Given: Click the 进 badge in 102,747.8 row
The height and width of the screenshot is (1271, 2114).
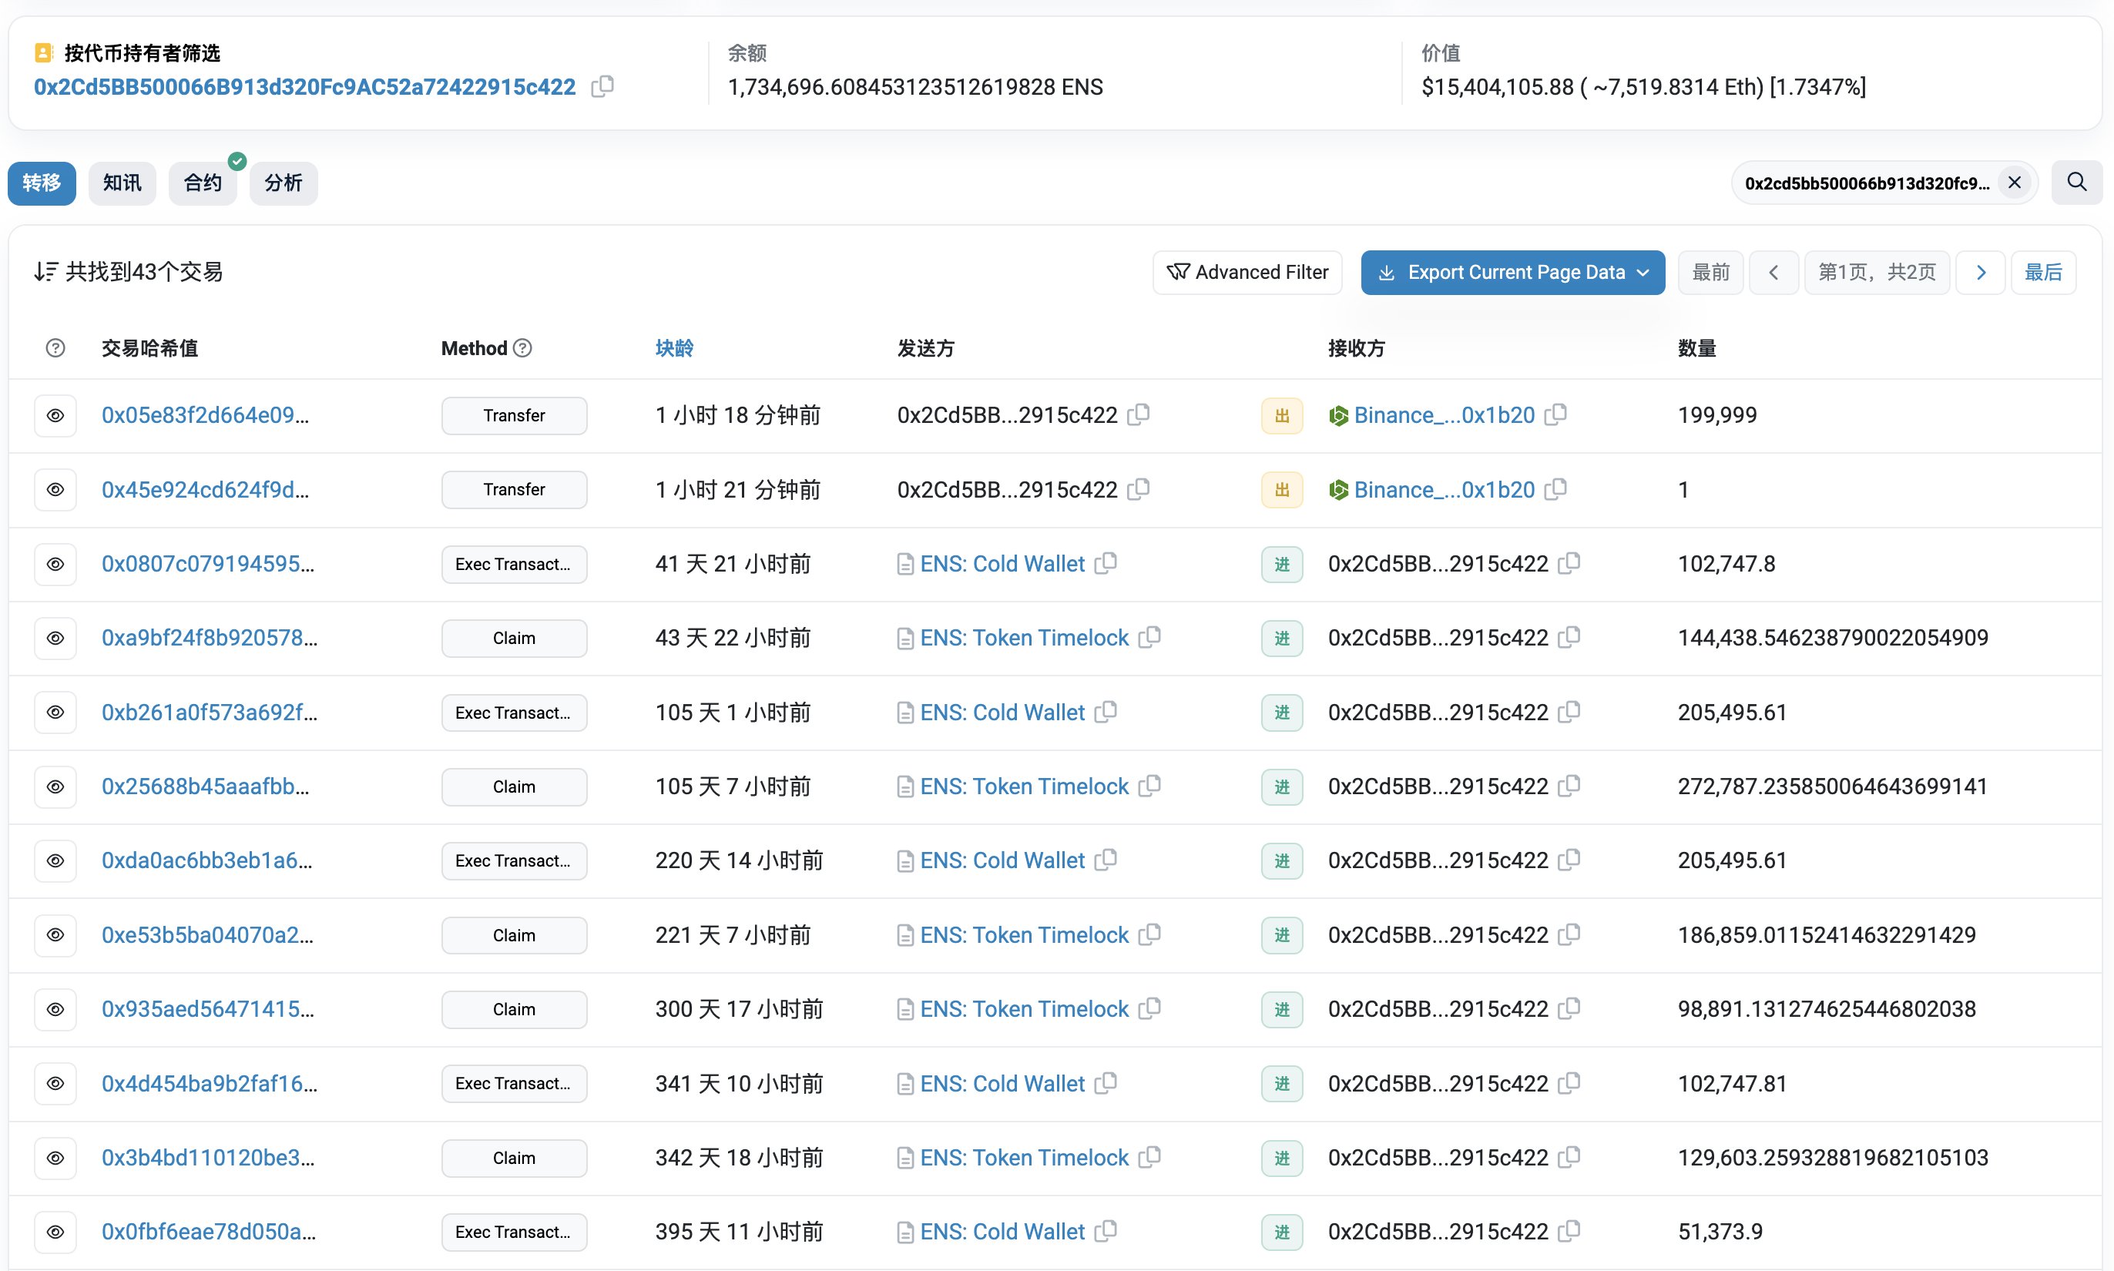Looking at the screenshot, I should (1281, 565).
